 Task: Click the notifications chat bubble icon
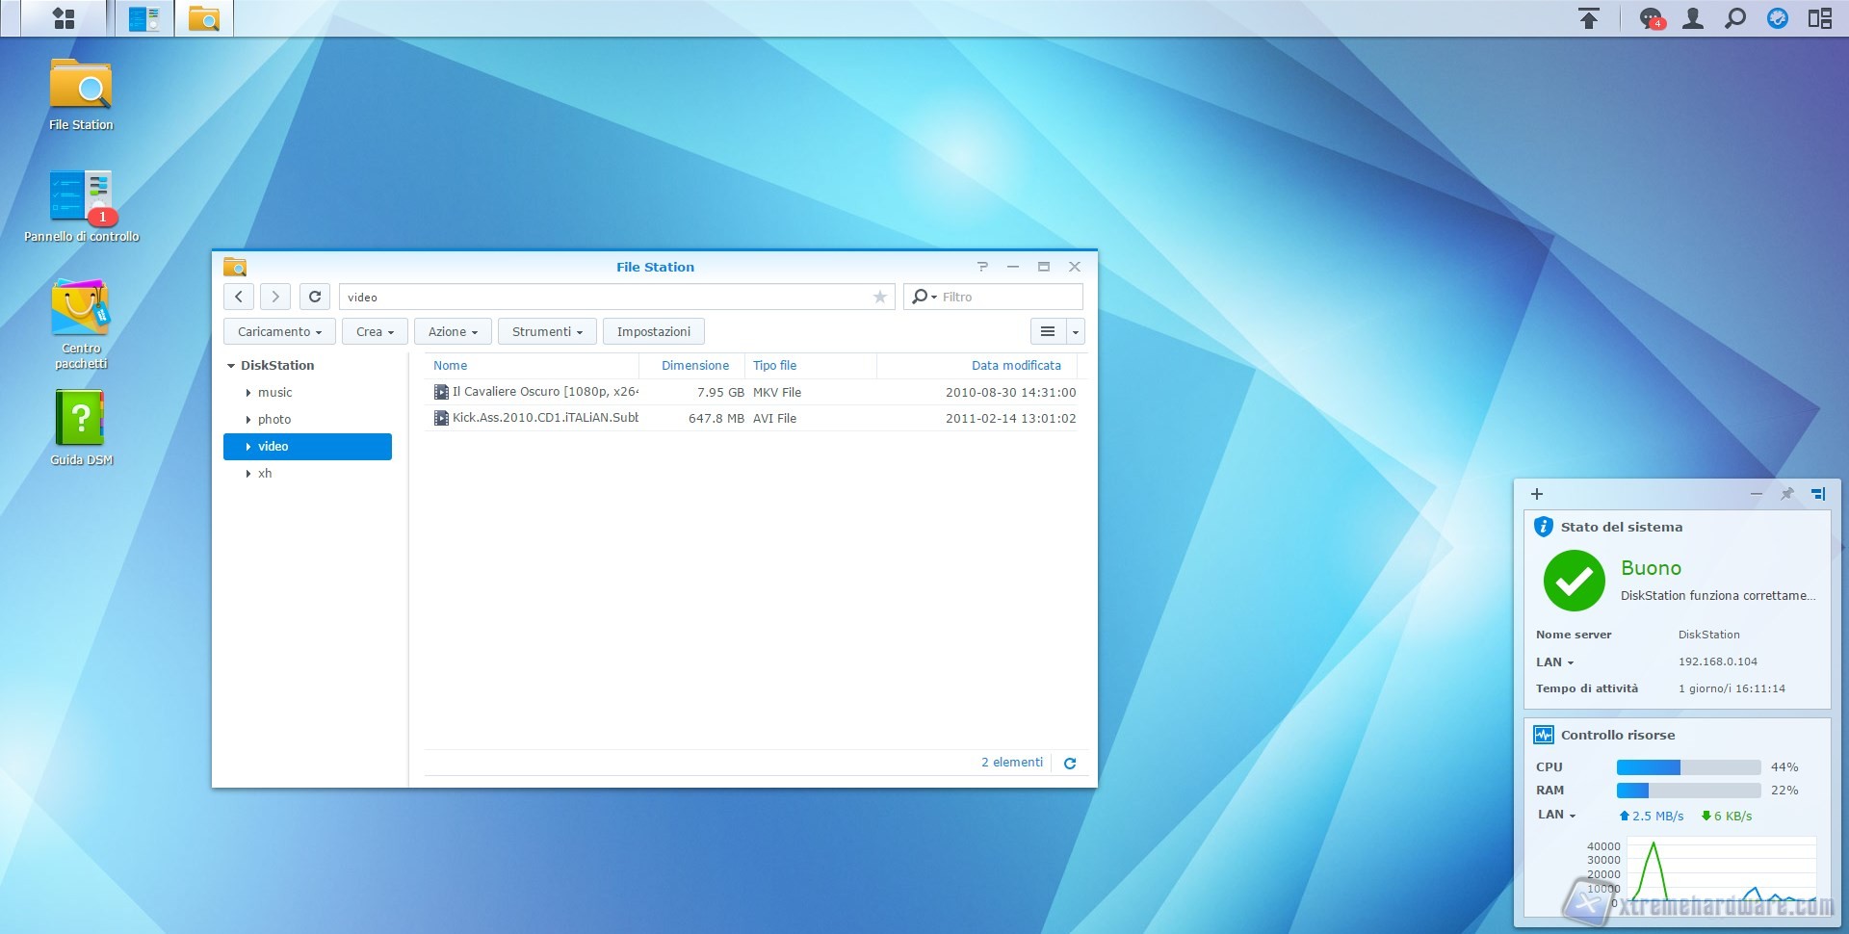(1651, 18)
